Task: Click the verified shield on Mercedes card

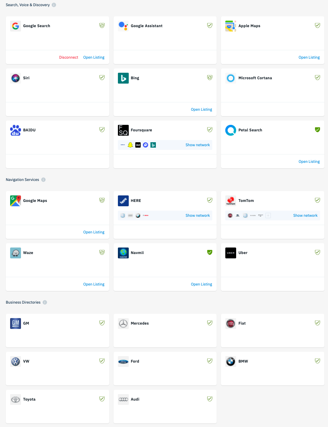Action: coord(210,323)
